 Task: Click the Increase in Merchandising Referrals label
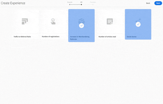(80, 38)
